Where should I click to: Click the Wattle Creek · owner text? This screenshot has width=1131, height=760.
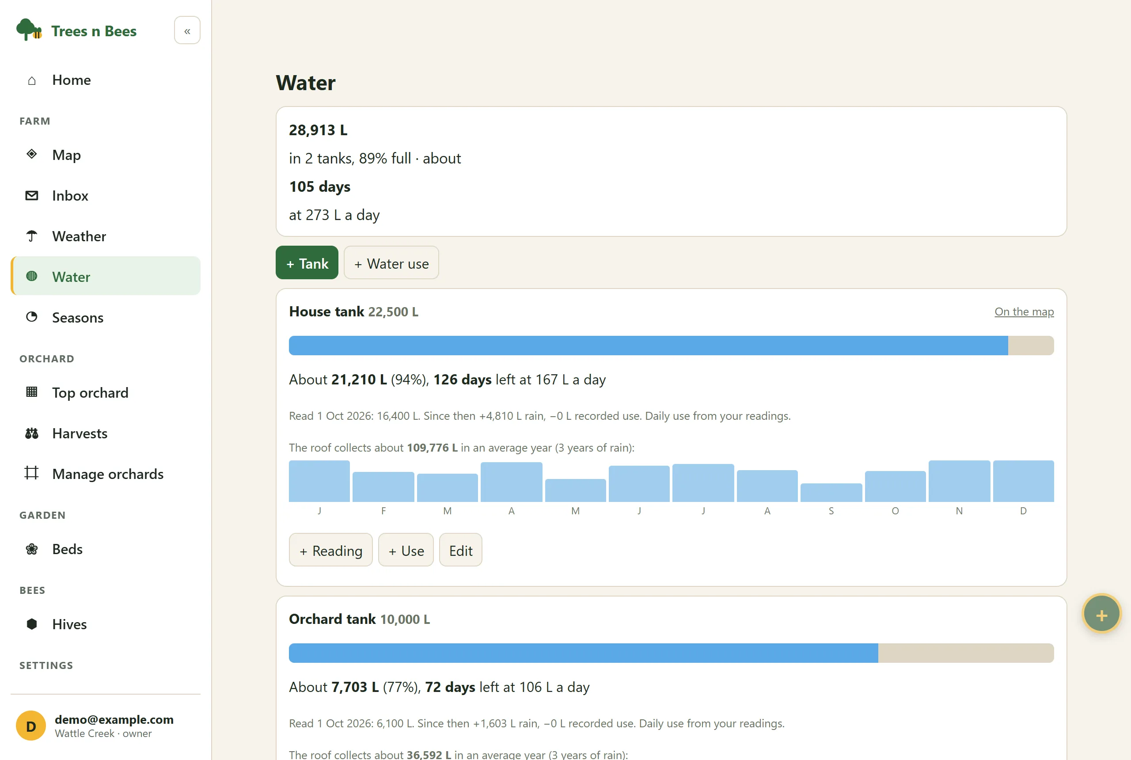[103, 733]
